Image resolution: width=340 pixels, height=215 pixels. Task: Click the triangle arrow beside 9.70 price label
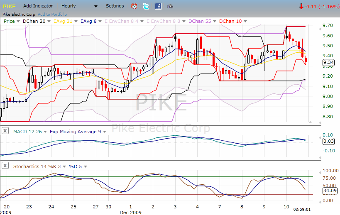[320, 29]
